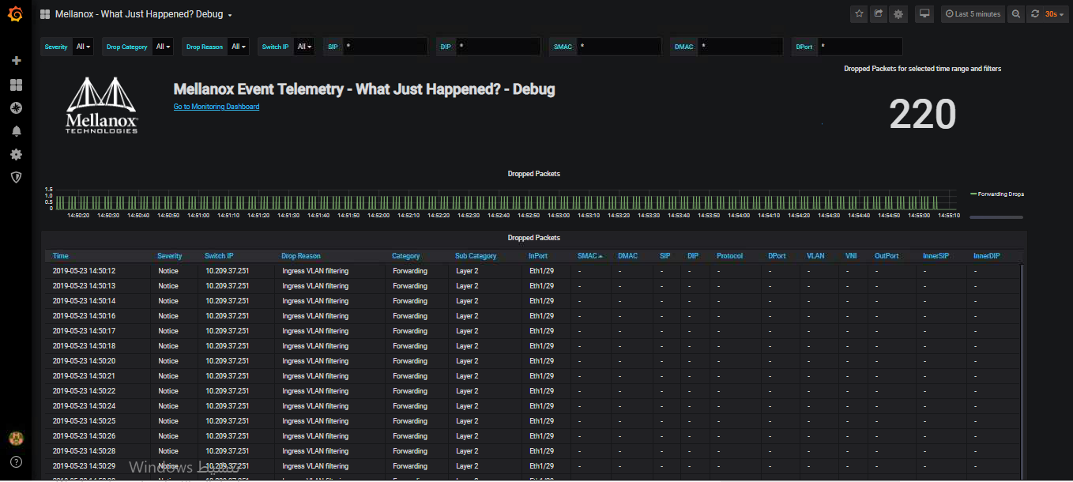The width and height of the screenshot is (1073, 482).
Task: Open the Switch IP filter dropdown
Action: pos(304,47)
